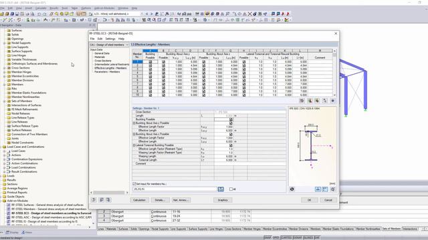Viewport: 428px width, 240px height.
Task: Close the Navigator panel using its X icon
Action: coord(94,25)
